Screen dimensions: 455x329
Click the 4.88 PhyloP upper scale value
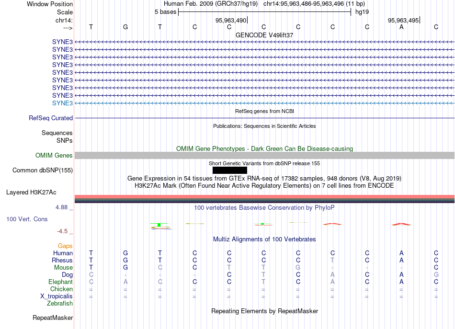pyautogui.click(x=61, y=207)
